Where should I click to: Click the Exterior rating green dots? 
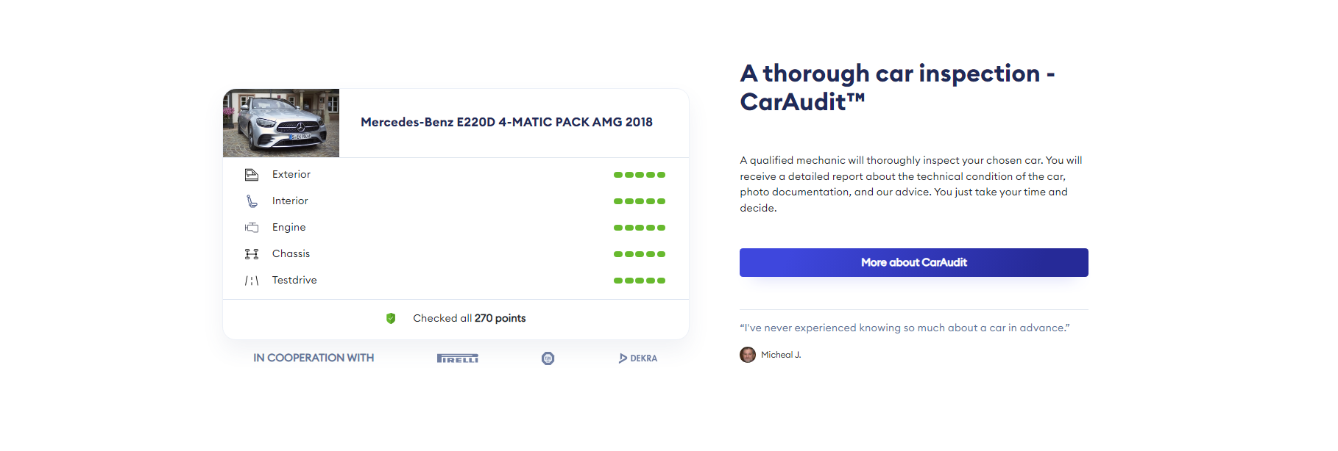[639, 175]
